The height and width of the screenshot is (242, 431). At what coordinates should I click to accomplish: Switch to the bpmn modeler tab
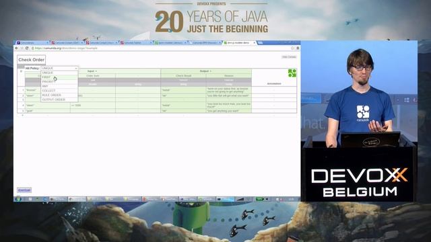pos(170,43)
